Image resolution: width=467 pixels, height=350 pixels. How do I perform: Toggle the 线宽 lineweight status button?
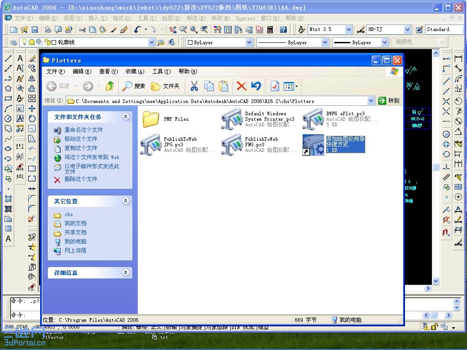click(x=249, y=327)
